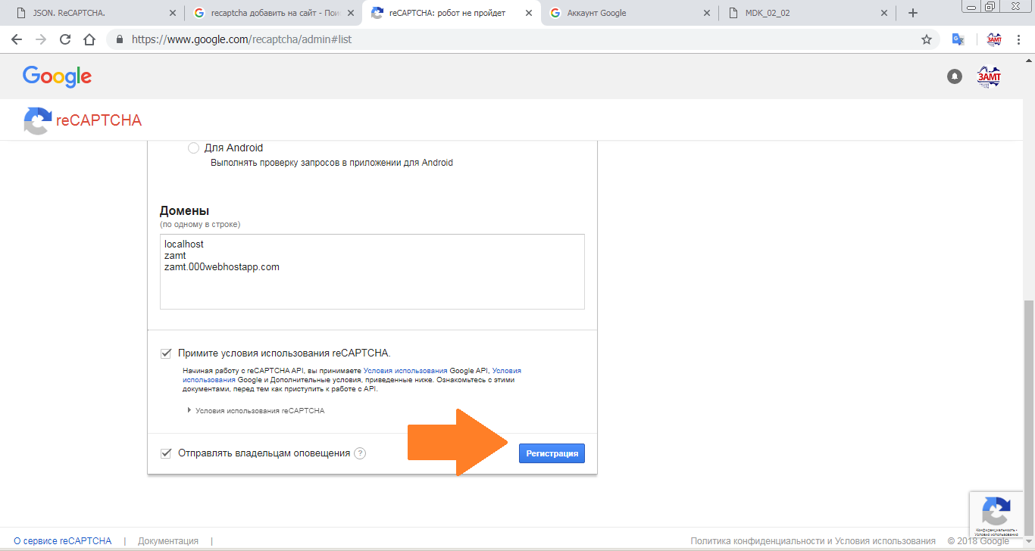Click the Google logo
Viewport: 1035px width, 551px height.
point(57,76)
